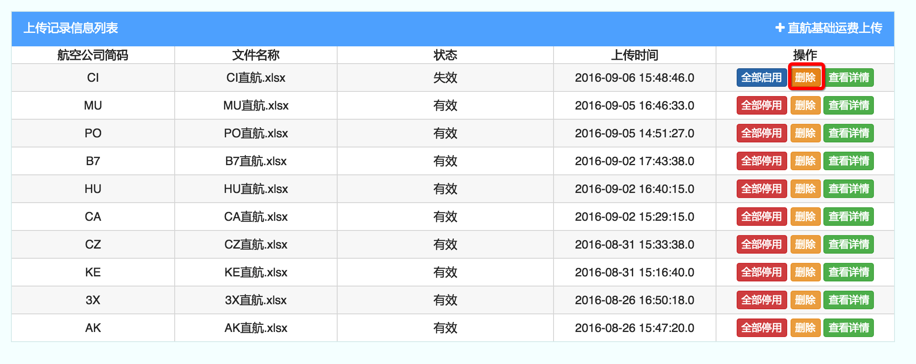Viewport: 916px width, 364px height.
Task: View details of CA直航.xlsx
Action: [848, 217]
